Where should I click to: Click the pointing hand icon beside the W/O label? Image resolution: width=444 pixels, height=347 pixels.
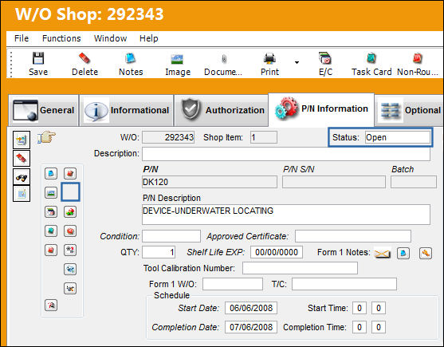click(46, 137)
